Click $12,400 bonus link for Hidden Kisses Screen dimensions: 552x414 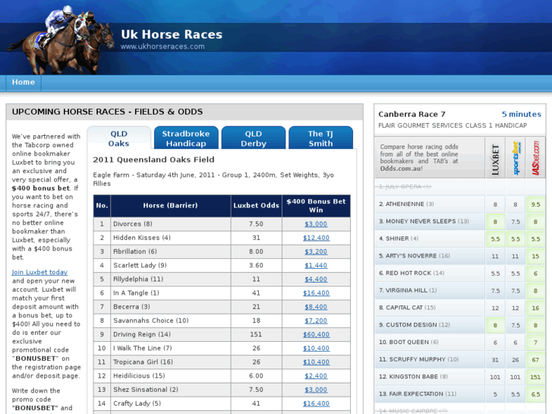(x=316, y=238)
